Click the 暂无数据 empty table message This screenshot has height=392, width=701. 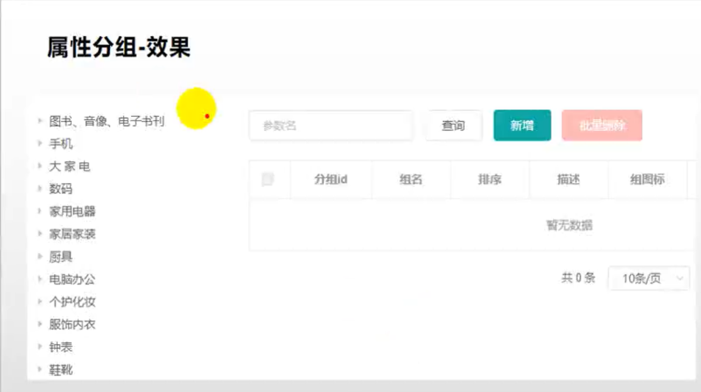coord(569,225)
